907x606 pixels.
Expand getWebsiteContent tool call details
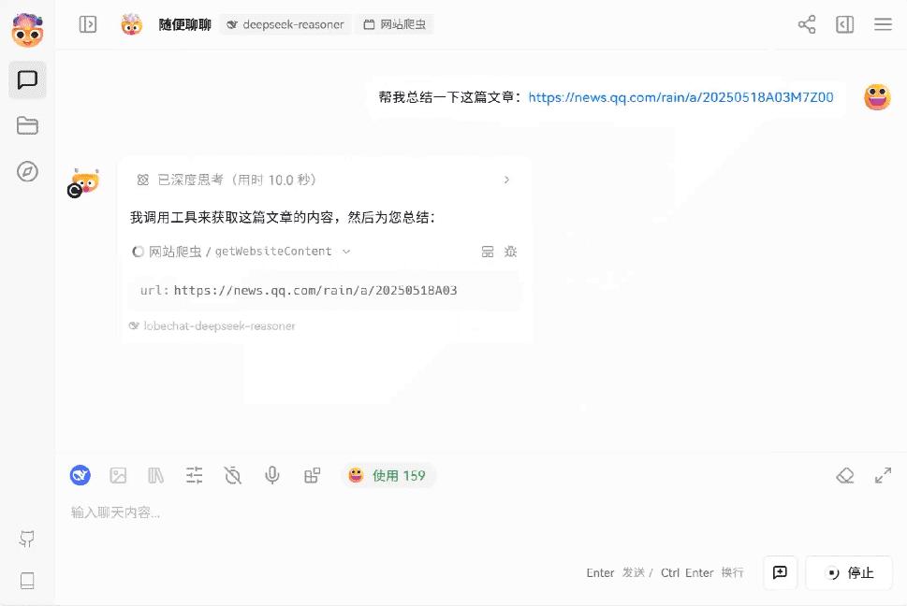tap(346, 252)
